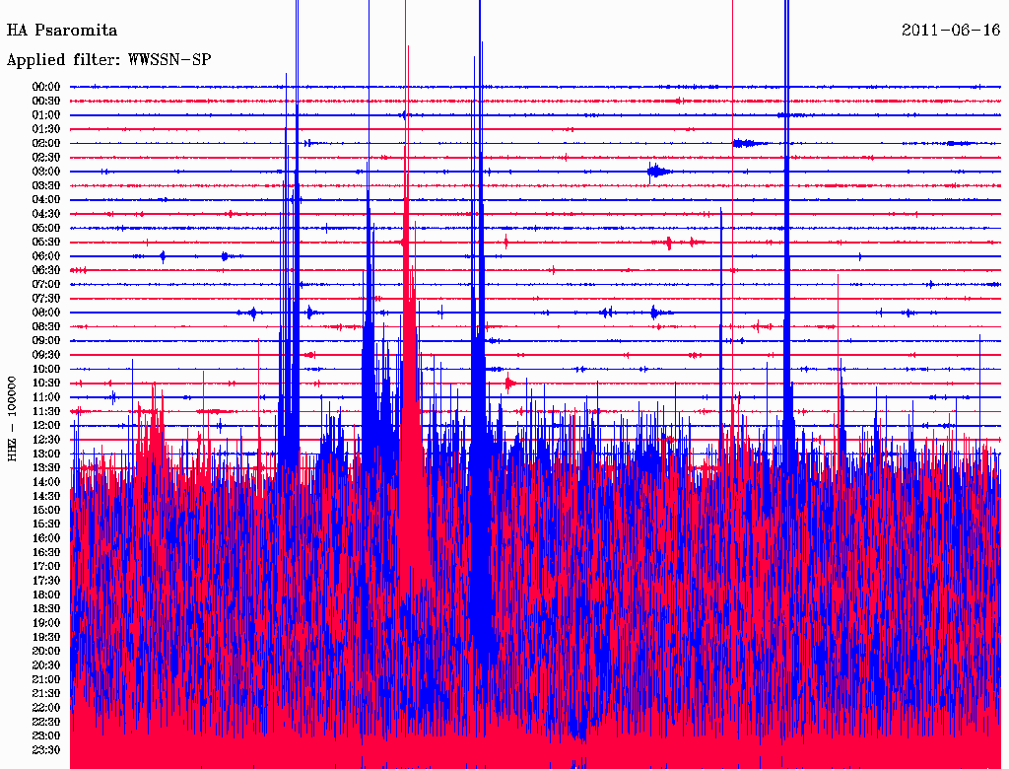This screenshot has width=1009, height=769.
Task: Click the 01:30 time label
Action: click(46, 129)
